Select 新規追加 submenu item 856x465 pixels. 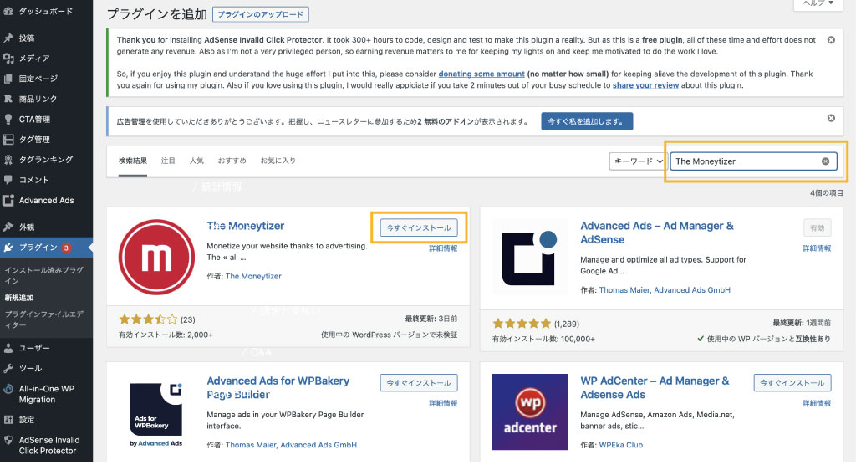pos(19,298)
